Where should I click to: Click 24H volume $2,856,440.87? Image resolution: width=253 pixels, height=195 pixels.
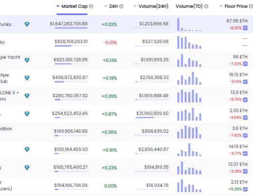click(x=153, y=149)
